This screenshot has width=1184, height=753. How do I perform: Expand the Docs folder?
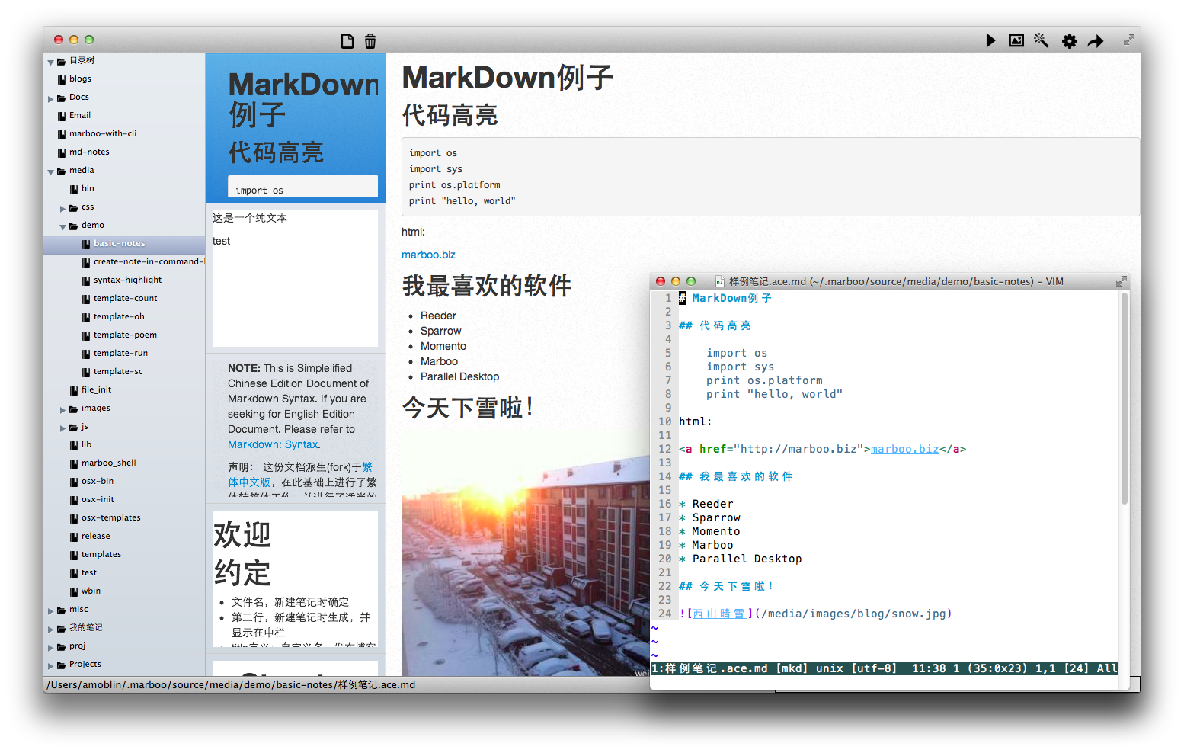[x=52, y=97]
